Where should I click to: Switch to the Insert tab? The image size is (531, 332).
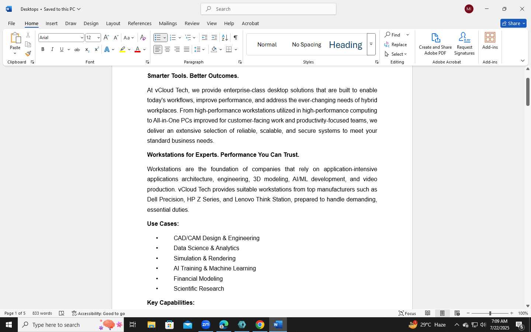52,23
